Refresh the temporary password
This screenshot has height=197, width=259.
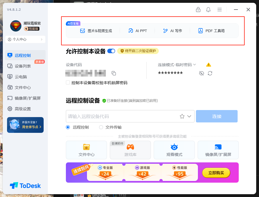pyautogui.click(x=210, y=73)
